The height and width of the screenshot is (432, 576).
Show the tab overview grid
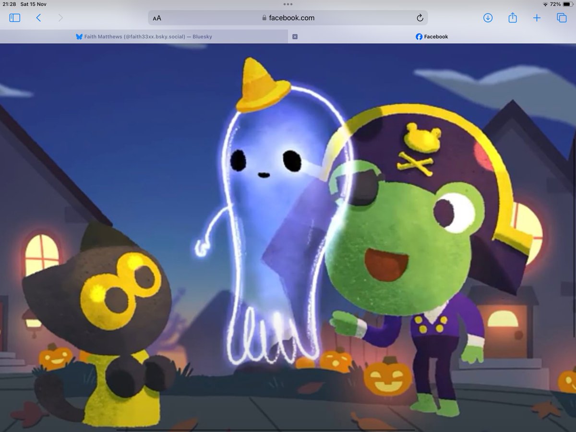[561, 18]
